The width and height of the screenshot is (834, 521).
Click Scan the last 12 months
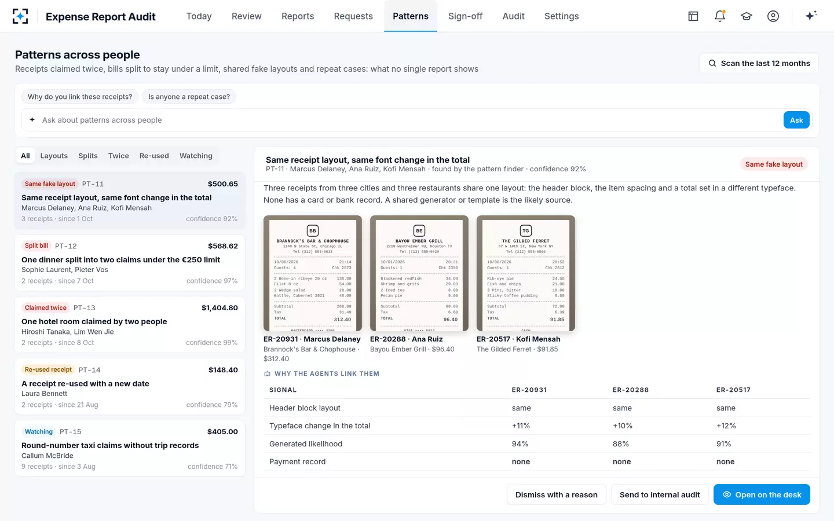click(759, 63)
